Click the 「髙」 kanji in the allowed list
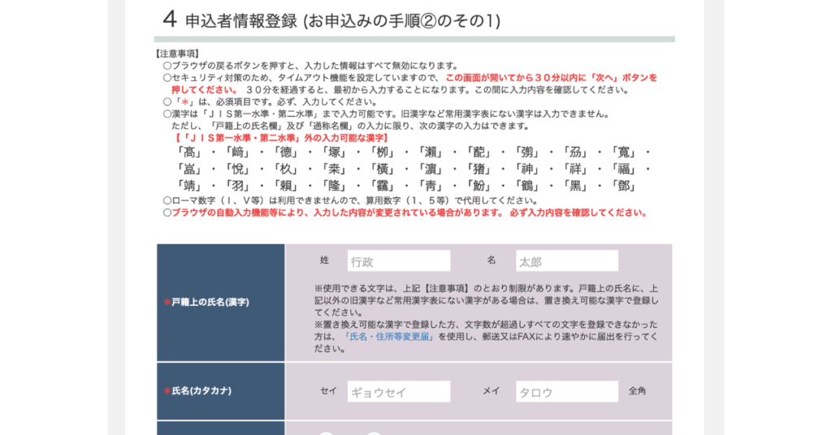Screen dimensions: 832x435 [189, 153]
